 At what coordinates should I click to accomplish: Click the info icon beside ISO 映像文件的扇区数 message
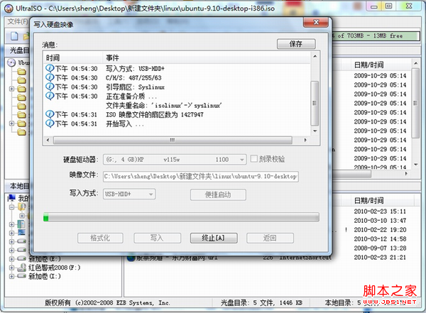pos(50,114)
